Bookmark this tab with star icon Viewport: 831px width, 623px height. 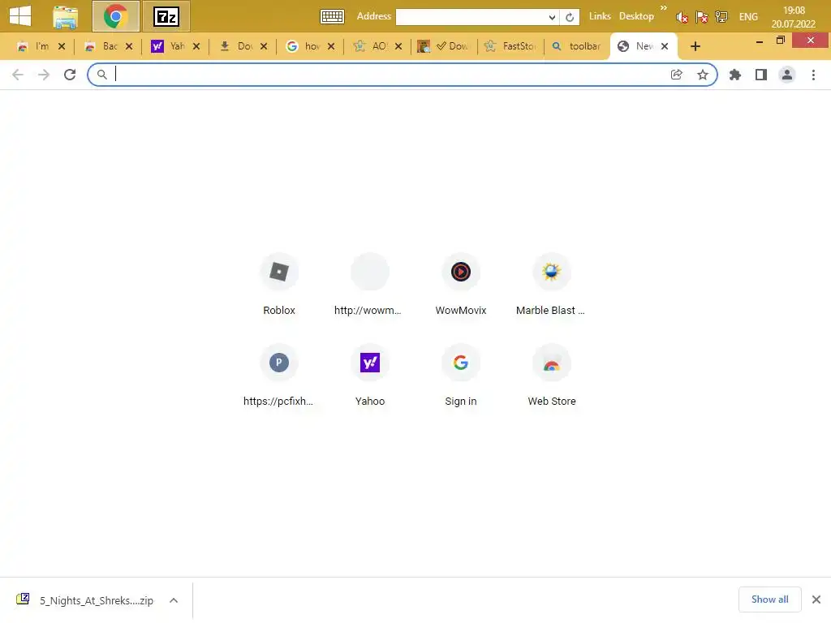[702, 75]
